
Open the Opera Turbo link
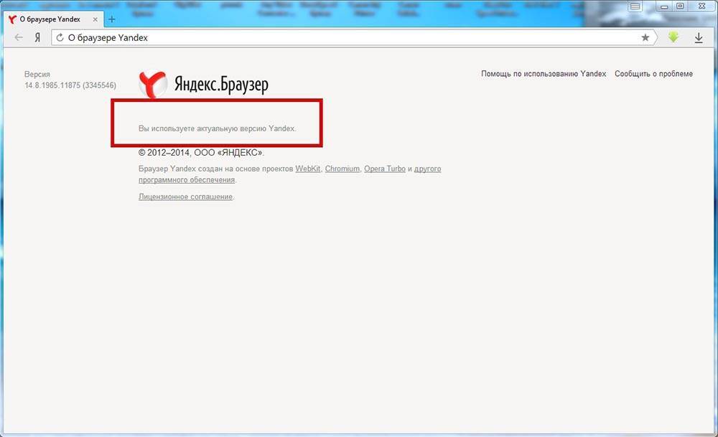tap(385, 169)
